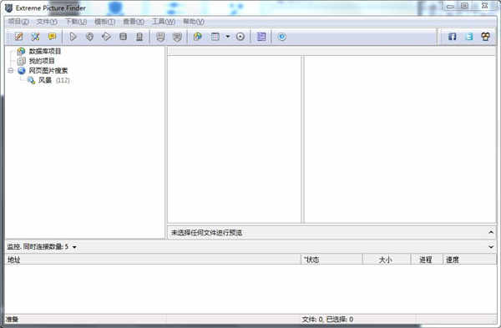Click the yellow note toolbar icon
Screen dimensions: 501x328
tap(52, 37)
